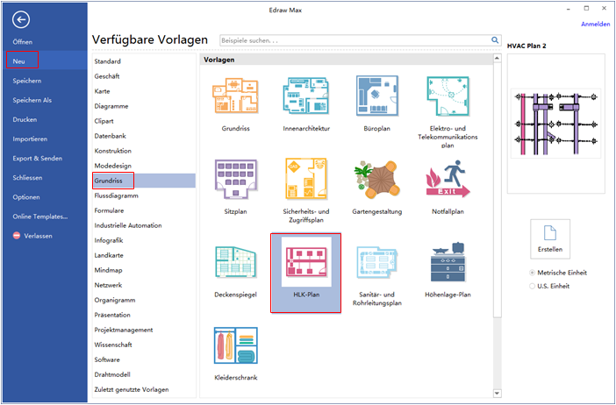Click Speichern in the sidebar

pos(26,81)
